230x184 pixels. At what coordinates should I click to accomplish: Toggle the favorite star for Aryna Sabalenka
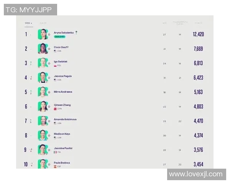pyautogui.click(x=49, y=34)
